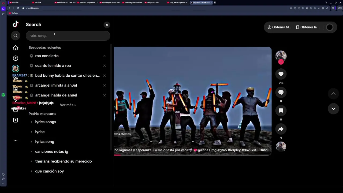This screenshot has height=193, width=343.
Task: Click the TikTok logo in the search panel
Action: pyautogui.click(x=16, y=24)
